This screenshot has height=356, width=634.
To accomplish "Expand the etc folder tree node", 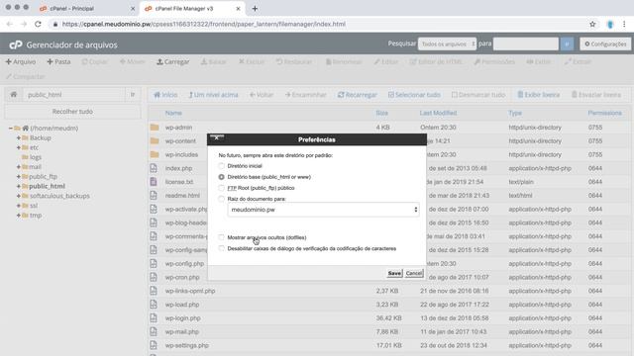I will point(18,147).
